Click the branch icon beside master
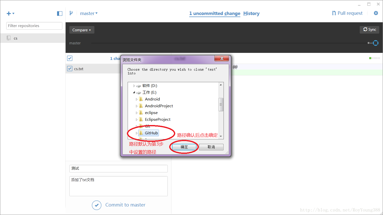The image size is (383, 215). [71, 13]
